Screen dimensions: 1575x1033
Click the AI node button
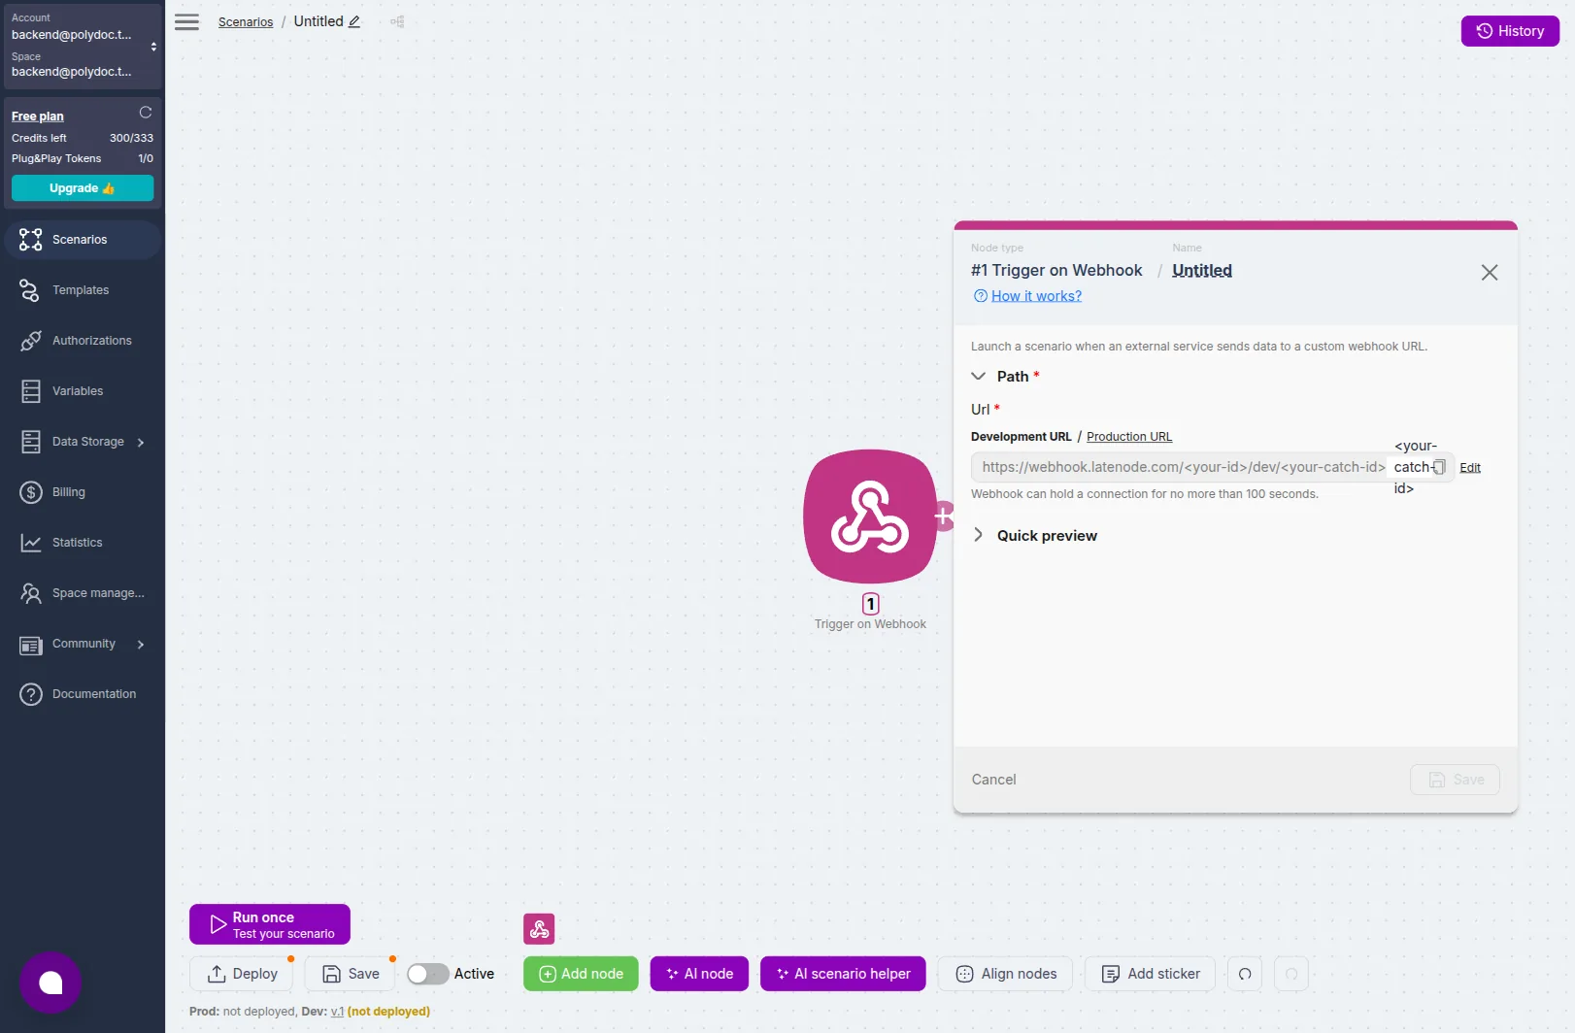[699, 974]
